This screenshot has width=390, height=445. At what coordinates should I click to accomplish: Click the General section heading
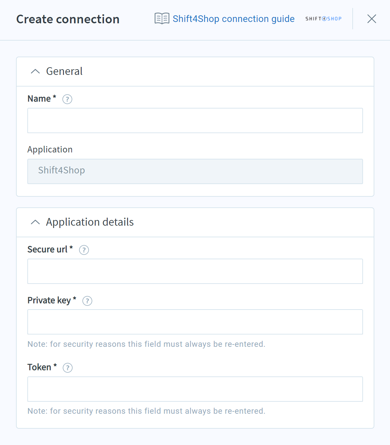coord(64,71)
